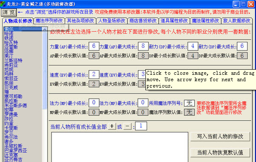The width and height of the screenshot is (256, 162).
Task: Pick 圣寇拉斯 in the character list
Action: [x=13, y=146]
